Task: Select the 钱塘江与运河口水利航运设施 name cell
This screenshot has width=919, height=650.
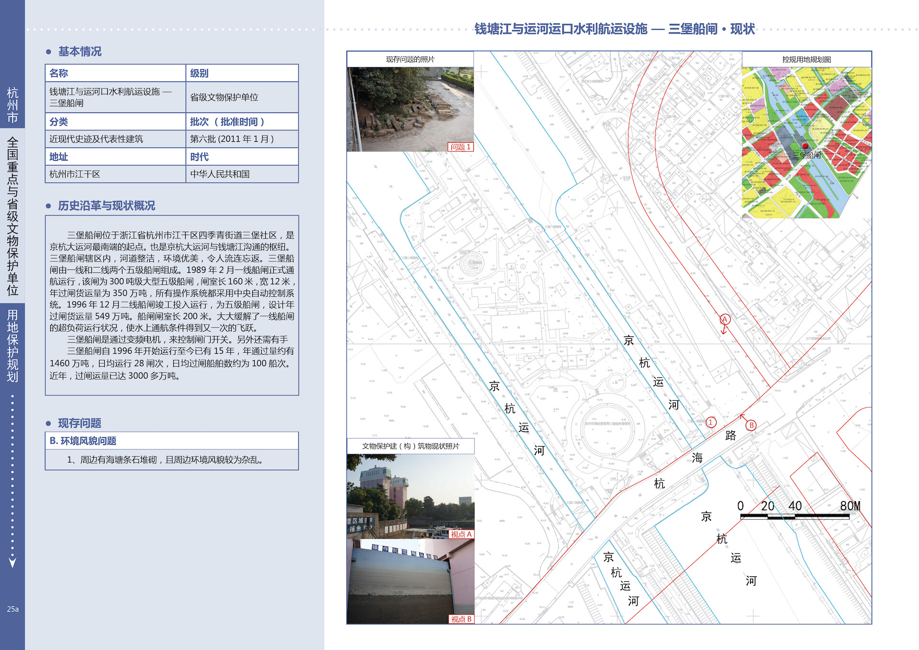Action: coord(115,97)
